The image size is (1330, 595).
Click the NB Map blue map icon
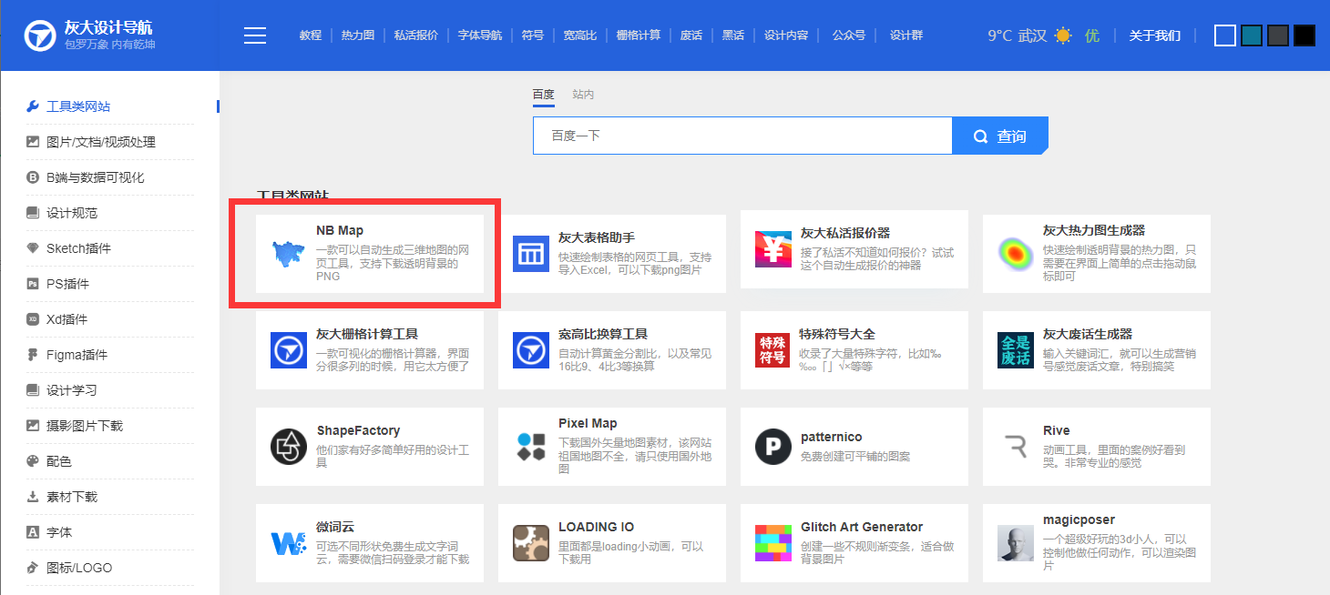coord(289,254)
